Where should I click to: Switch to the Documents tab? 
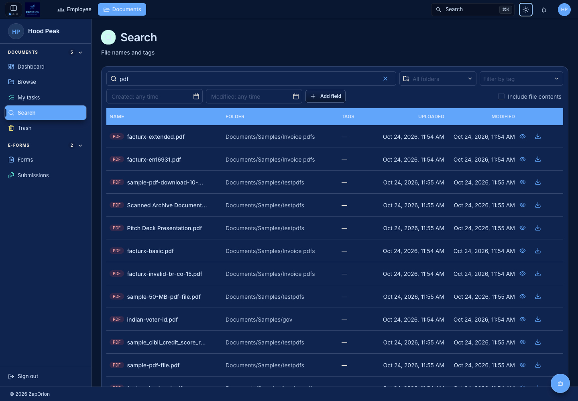[122, 9]
